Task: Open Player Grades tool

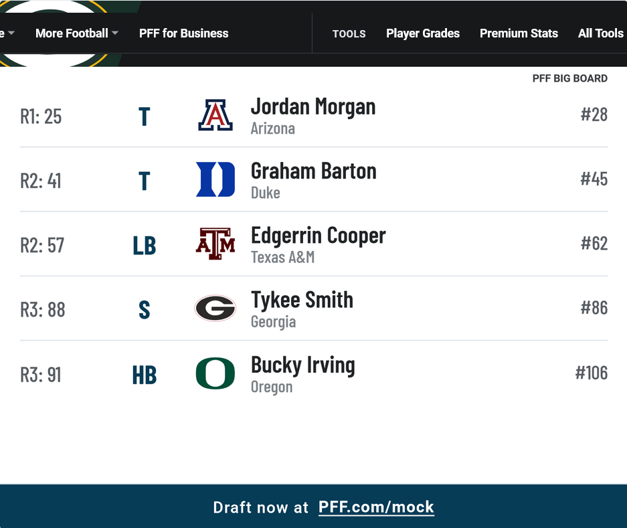Action: [423, 33]
